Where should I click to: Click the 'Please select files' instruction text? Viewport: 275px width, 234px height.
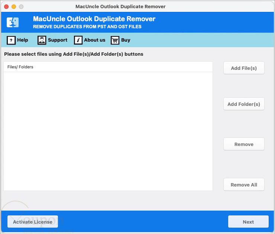coord(74,54)
